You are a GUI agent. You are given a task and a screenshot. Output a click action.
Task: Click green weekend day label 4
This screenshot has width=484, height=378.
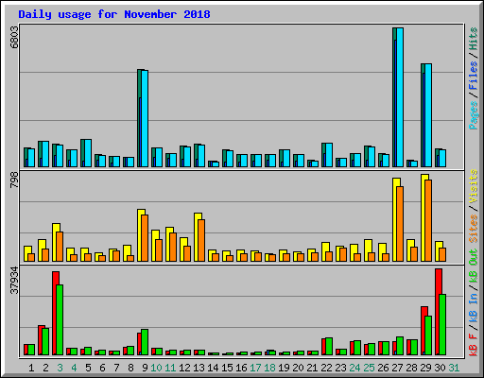point(74,368)
